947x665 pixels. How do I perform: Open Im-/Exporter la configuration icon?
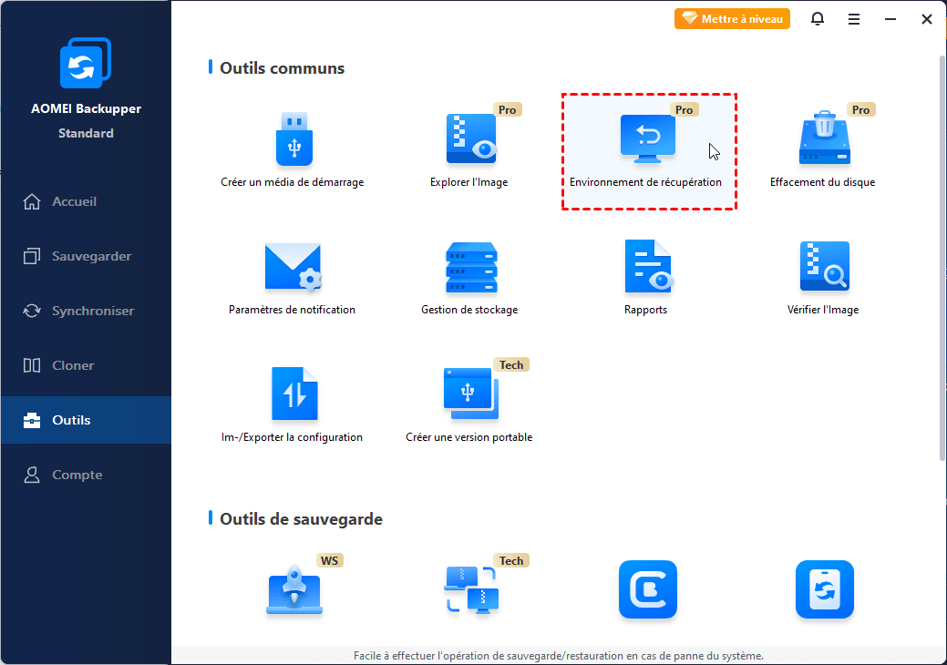[x=294, y=394]
